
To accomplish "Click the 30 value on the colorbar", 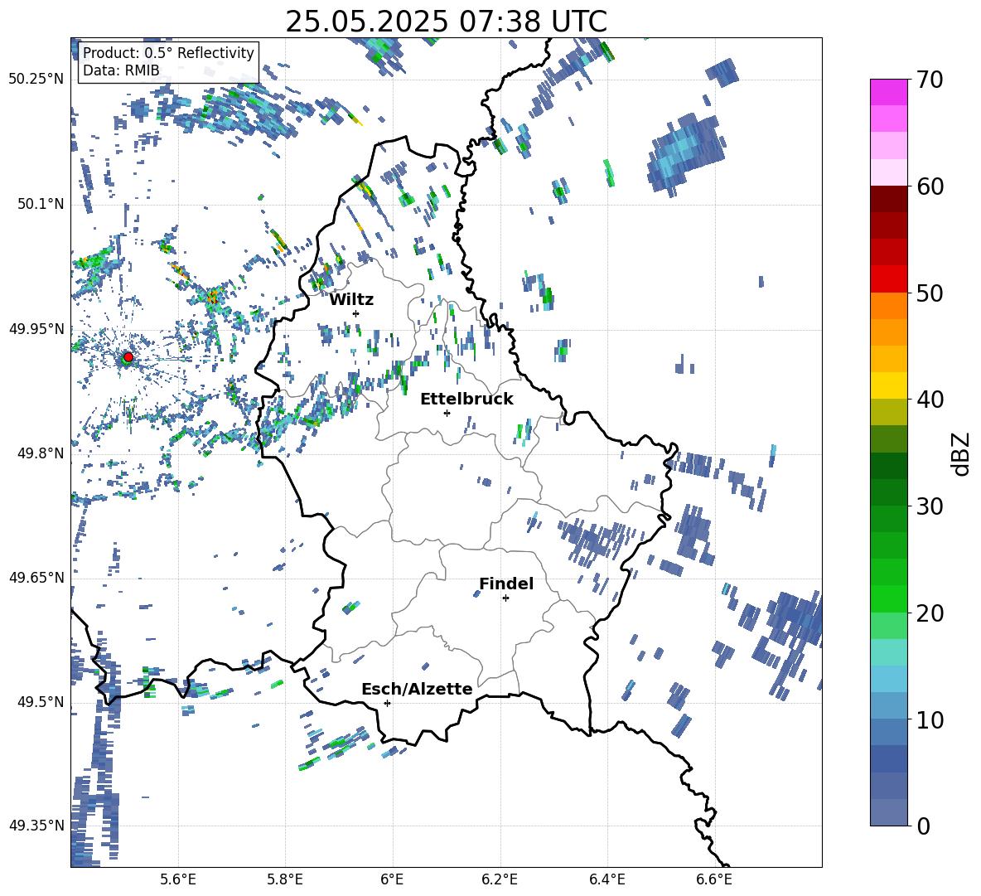I will 929,506.
